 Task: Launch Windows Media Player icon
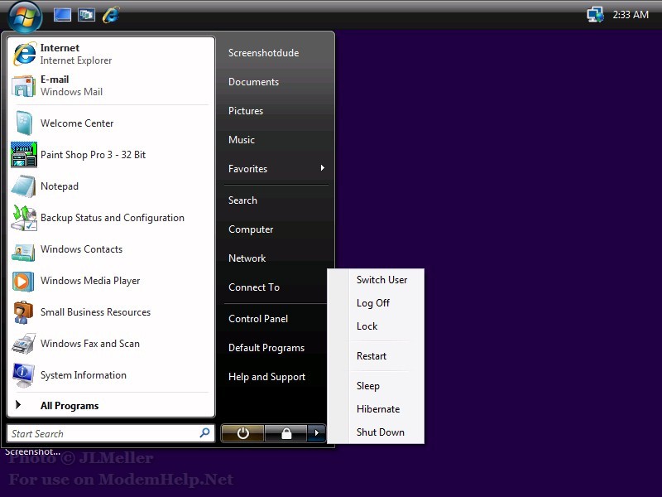point(24,281)
